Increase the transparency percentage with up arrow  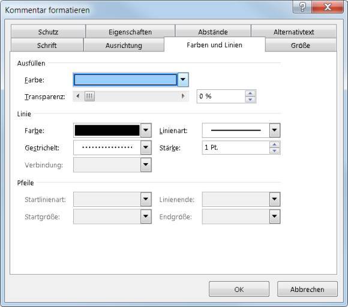pyautogui.click(x=250, y=93)
